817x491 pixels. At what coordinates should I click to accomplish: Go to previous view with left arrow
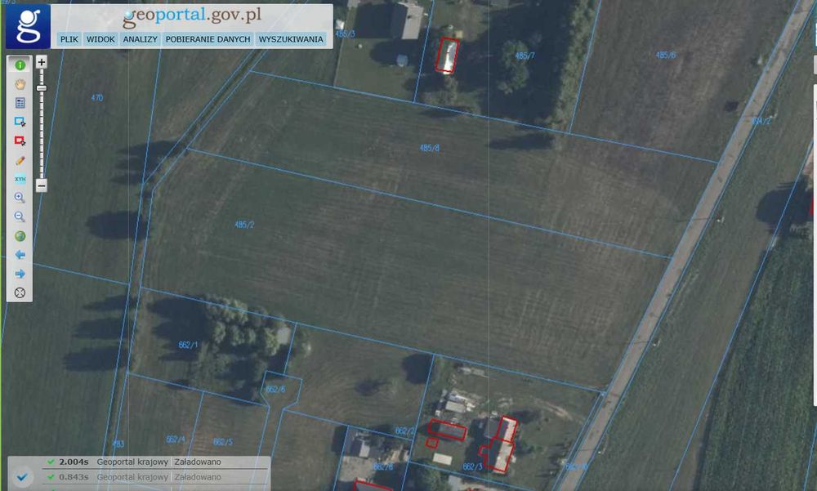point(20,255)
